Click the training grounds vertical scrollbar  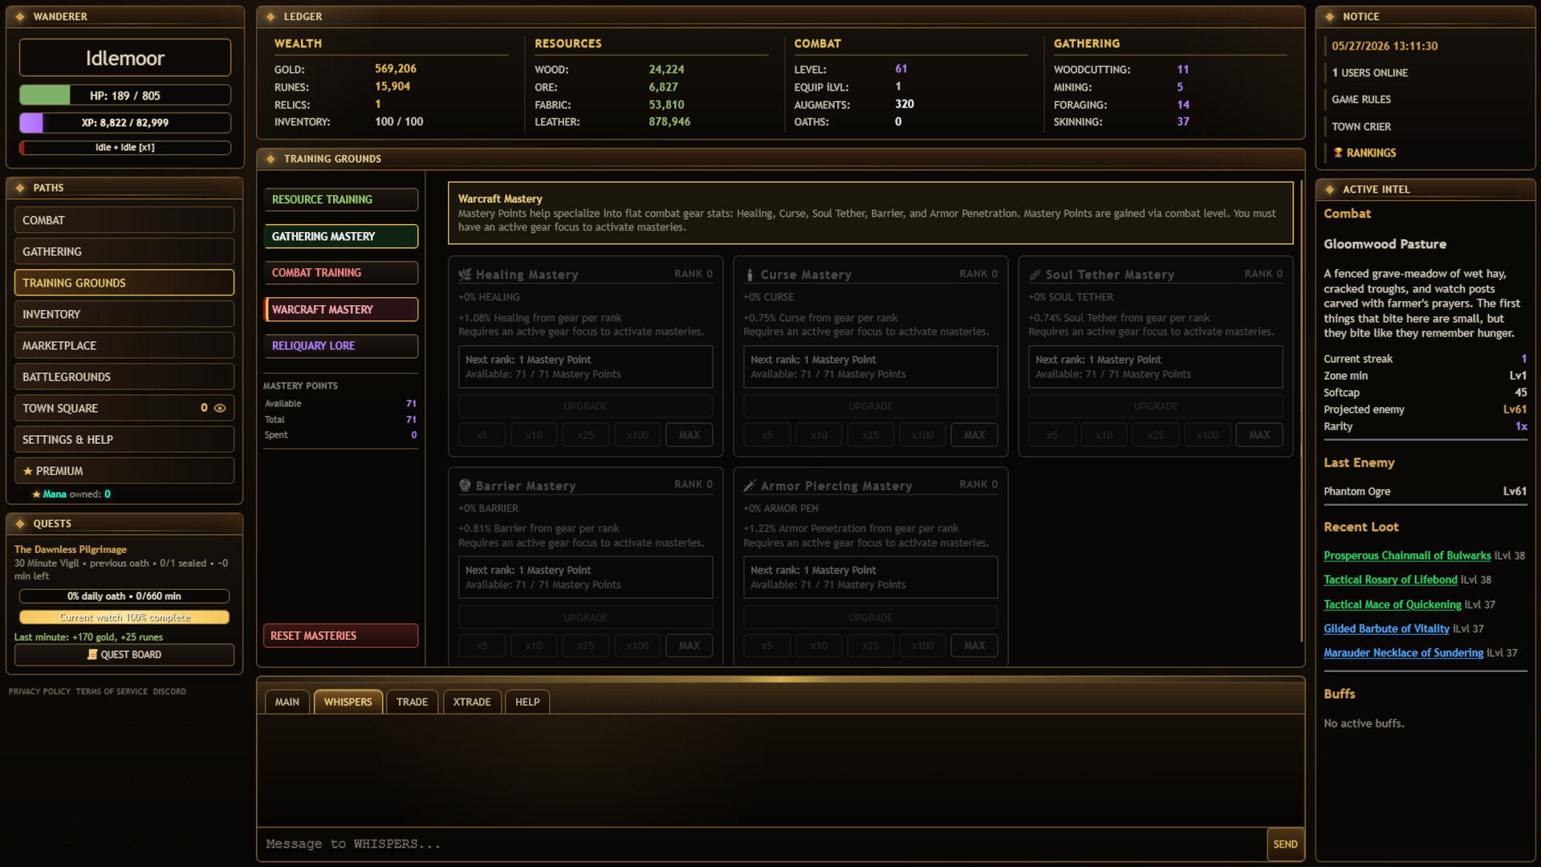1301,411
